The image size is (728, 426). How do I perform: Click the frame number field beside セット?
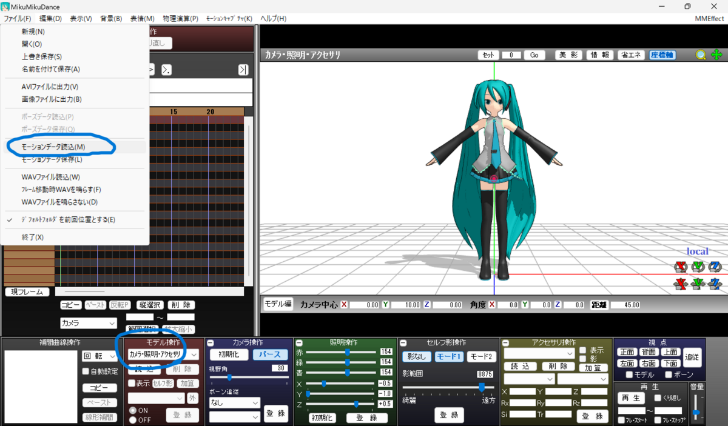(x=511, y=55)
